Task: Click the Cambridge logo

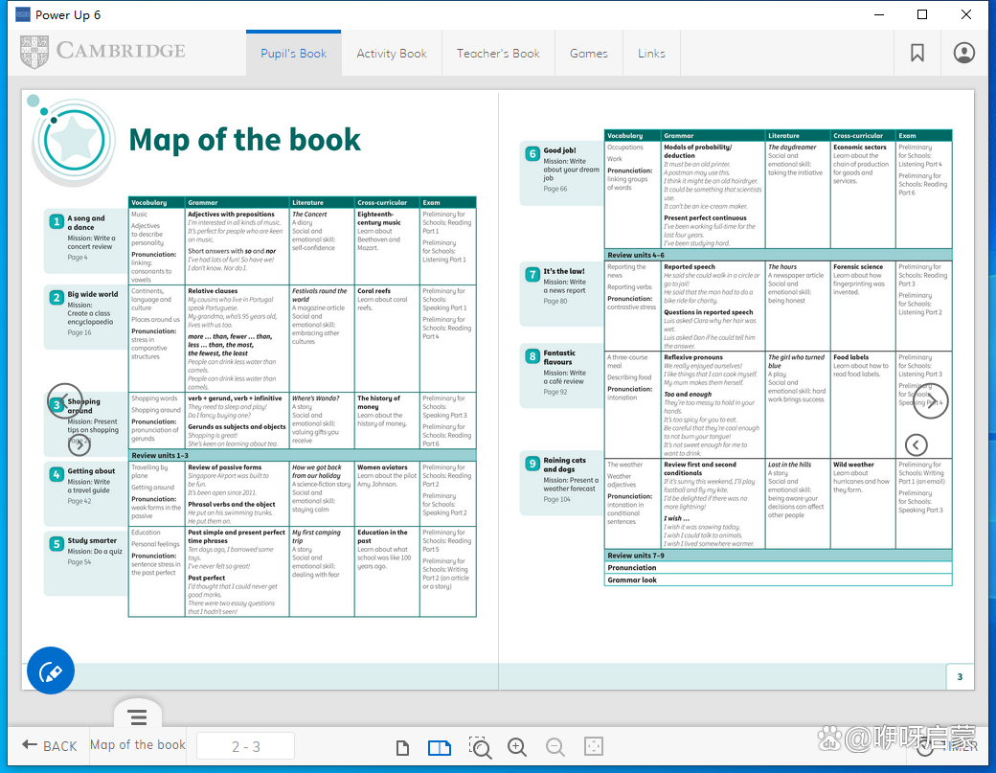Action: click(x=102, y=51)
